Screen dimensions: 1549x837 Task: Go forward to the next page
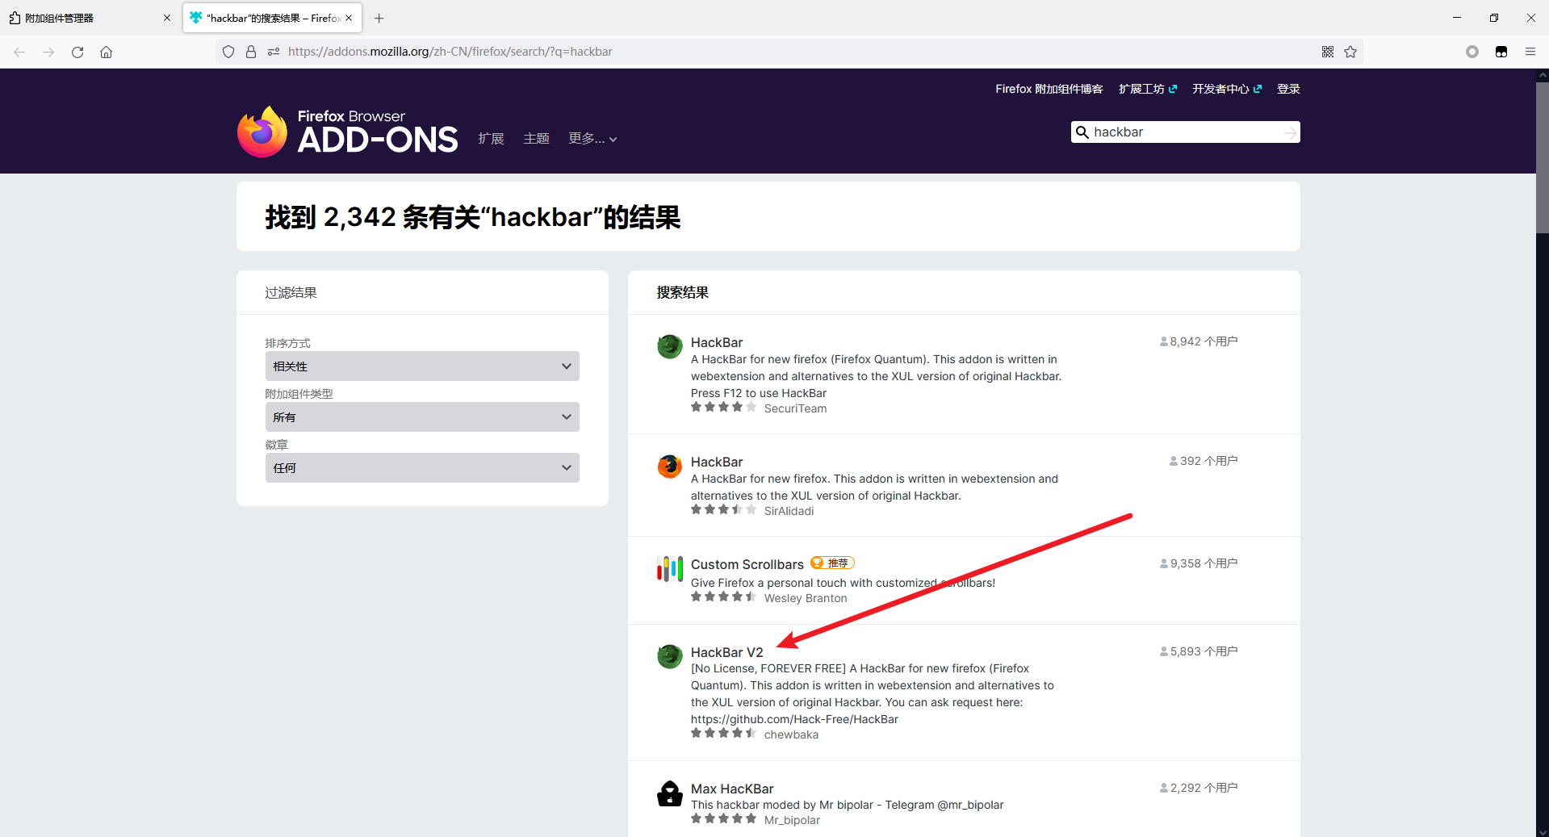pos(48,52)
